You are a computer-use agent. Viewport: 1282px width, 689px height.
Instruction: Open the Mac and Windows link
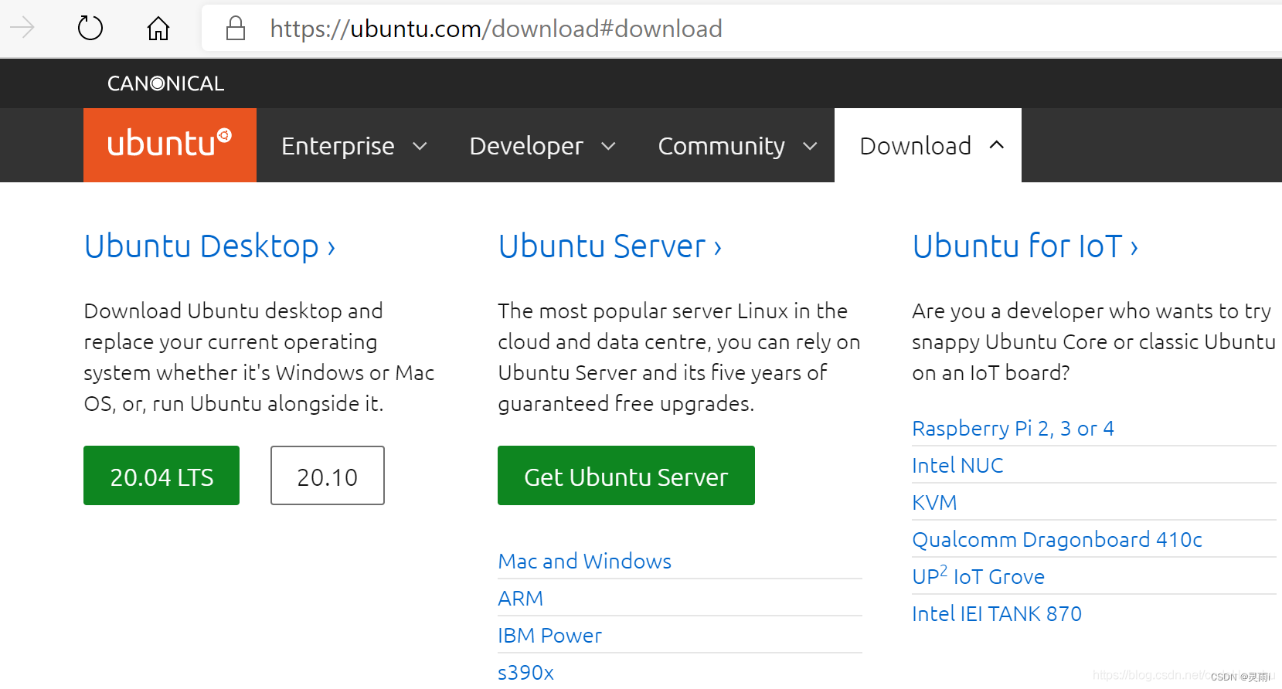tap(584, 562)
